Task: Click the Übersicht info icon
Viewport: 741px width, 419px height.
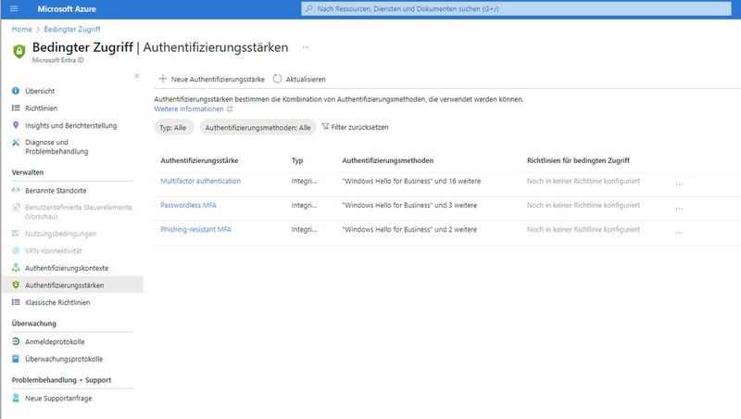Action: pyautogui.click(x=16, y=91)
